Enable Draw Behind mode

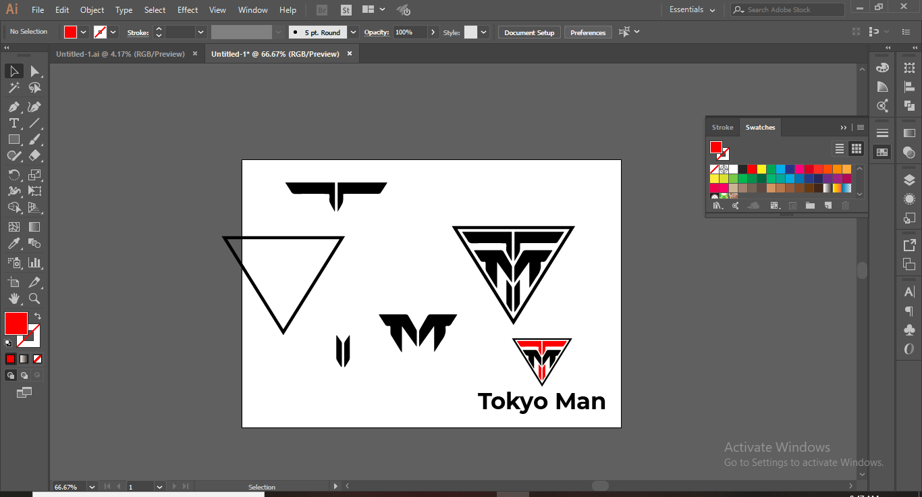tap(24, 375)
